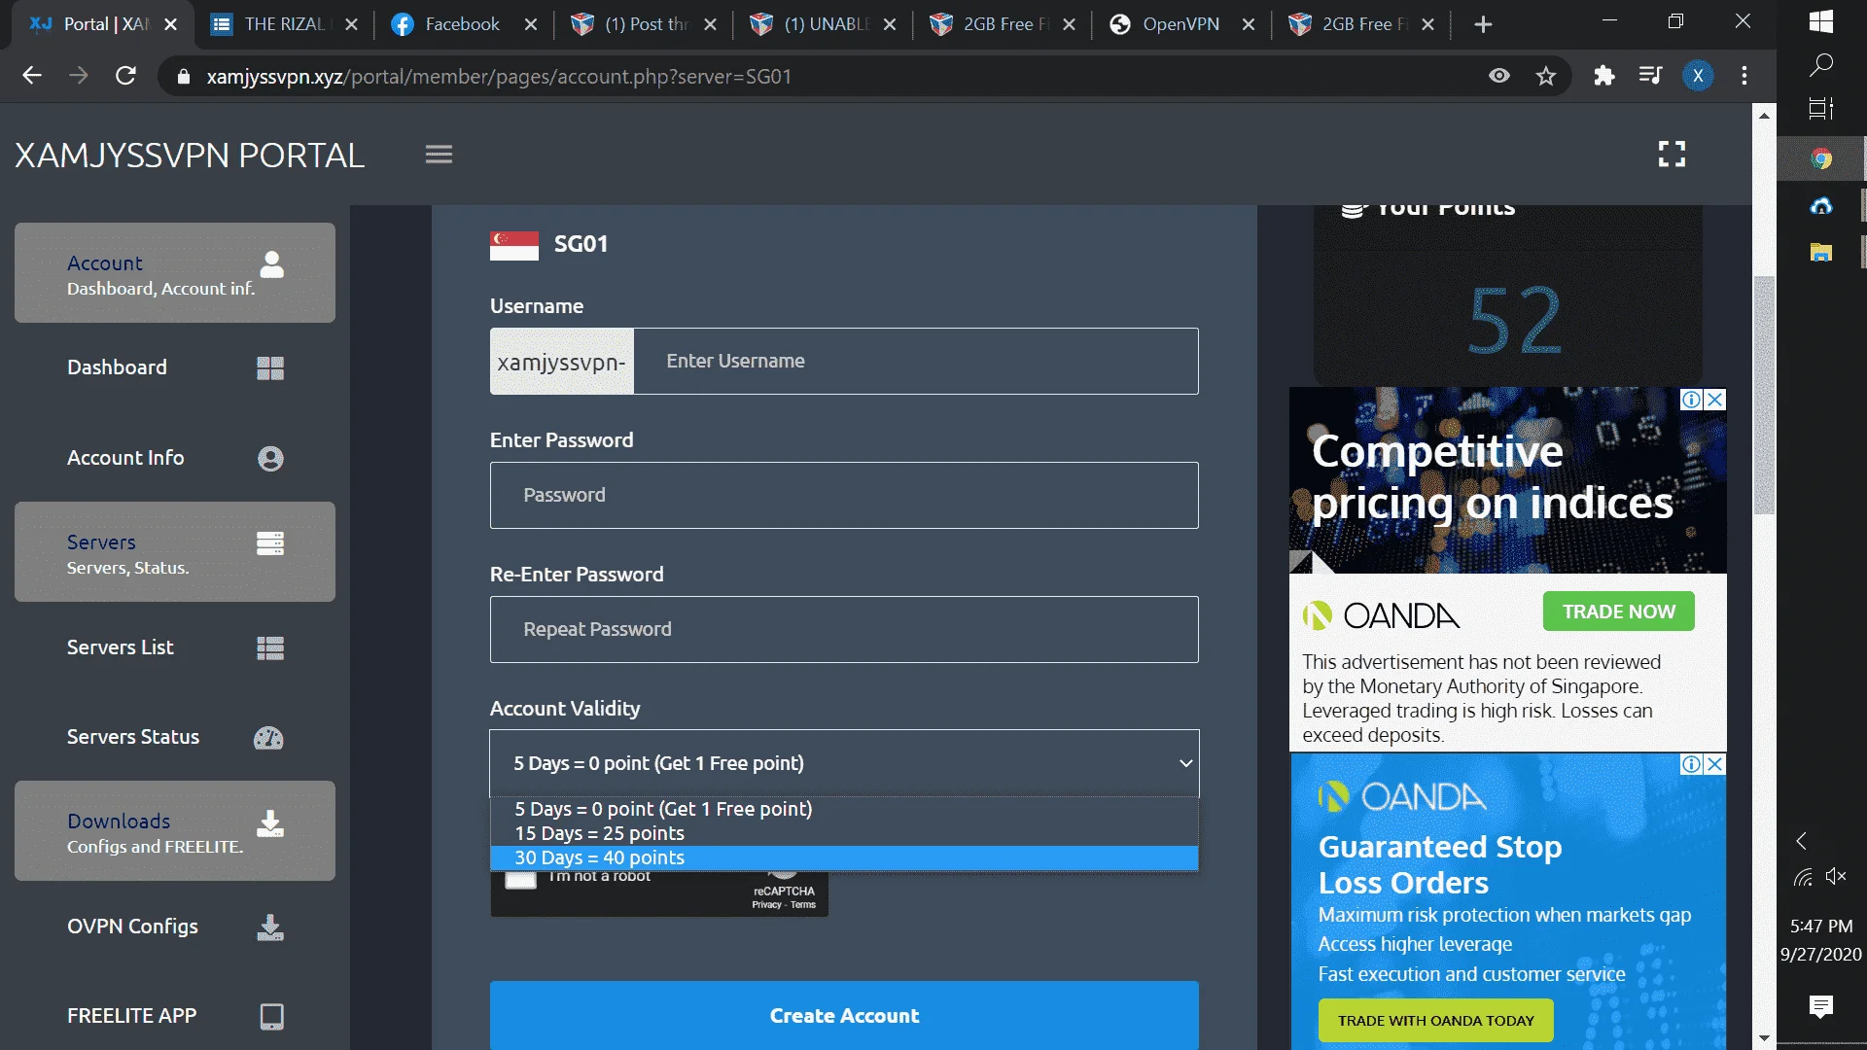Screen dimensions: 1867x1050
Task: Click the 5:47 PM clock in the taskbar
Action: click(x=1821, y=926)
